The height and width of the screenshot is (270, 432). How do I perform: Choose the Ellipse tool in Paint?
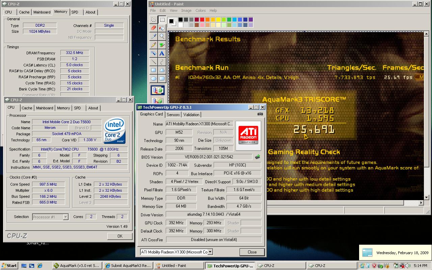pos(154,79)
